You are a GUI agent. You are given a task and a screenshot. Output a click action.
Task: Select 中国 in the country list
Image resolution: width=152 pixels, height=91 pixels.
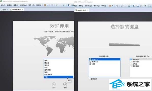[59, 77]
